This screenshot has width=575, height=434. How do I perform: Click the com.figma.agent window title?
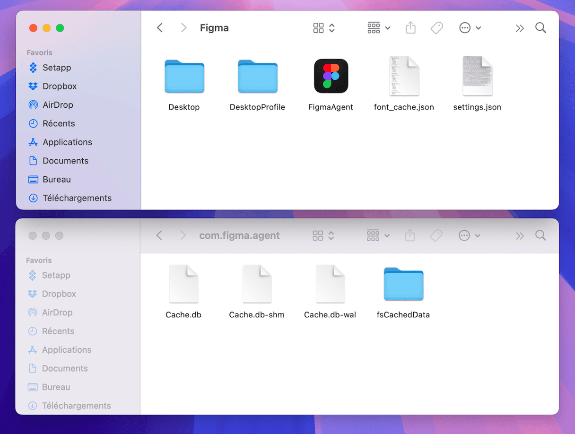239,235
